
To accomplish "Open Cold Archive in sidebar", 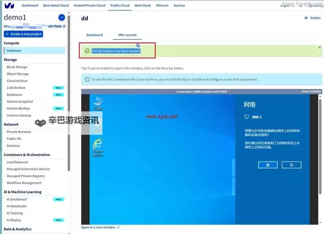I will (16, 88).
